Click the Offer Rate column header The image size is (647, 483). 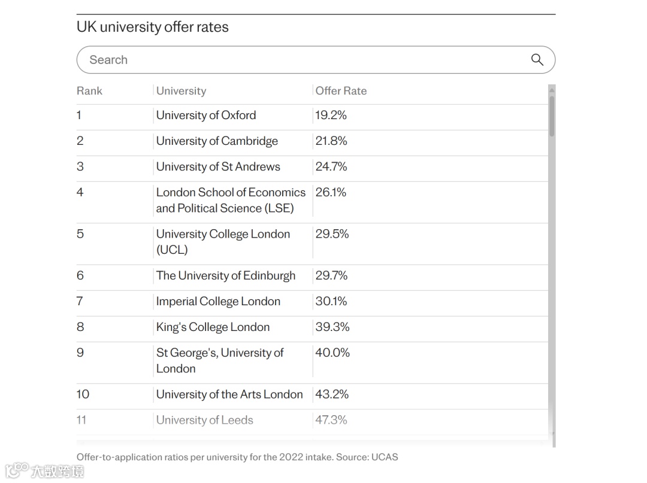click(341, 91)
